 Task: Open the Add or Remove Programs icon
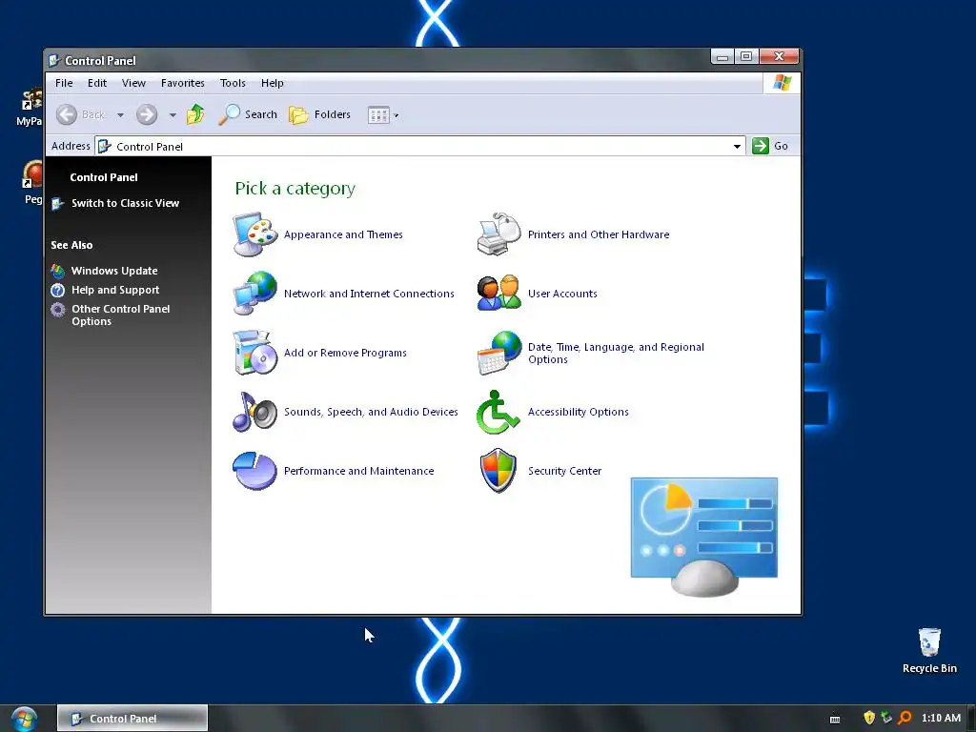(254, 353)
